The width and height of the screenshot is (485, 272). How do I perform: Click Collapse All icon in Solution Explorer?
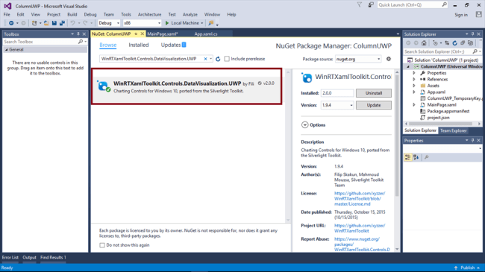coord(463,43)
